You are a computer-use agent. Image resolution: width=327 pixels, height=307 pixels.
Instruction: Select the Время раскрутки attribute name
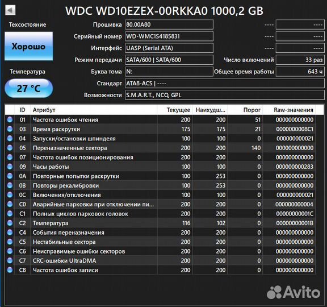click(56, 129)
